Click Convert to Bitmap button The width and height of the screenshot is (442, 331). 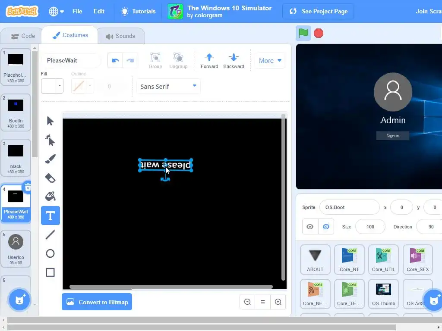(x=97, y=302)
